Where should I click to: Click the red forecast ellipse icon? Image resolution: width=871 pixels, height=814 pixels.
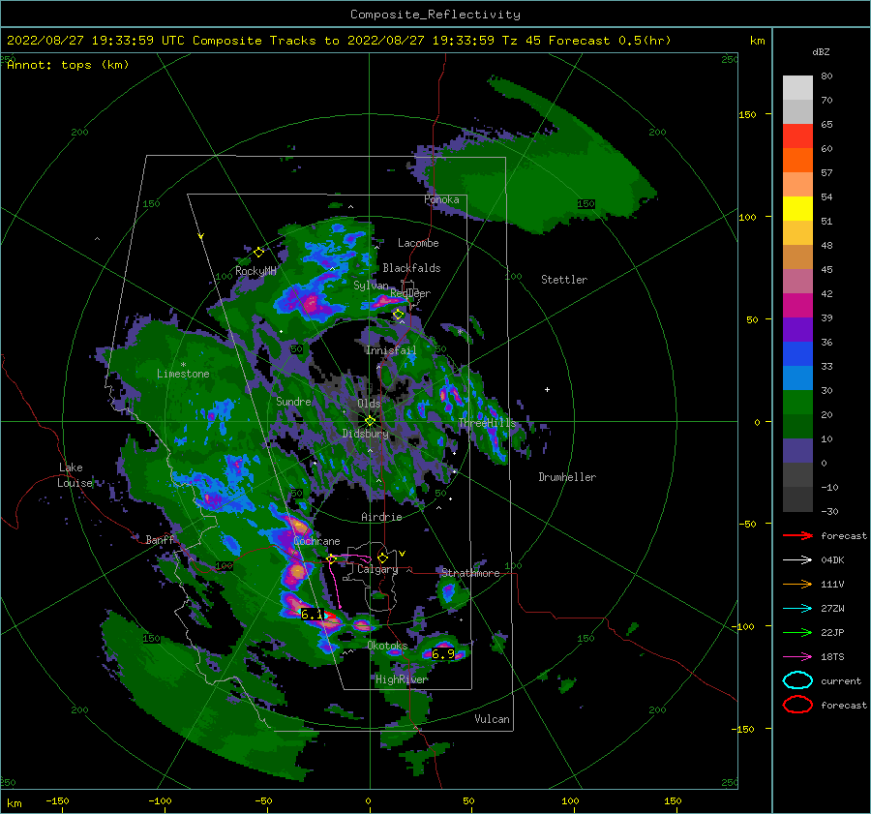pyautogui.click(x=797, y=705)
